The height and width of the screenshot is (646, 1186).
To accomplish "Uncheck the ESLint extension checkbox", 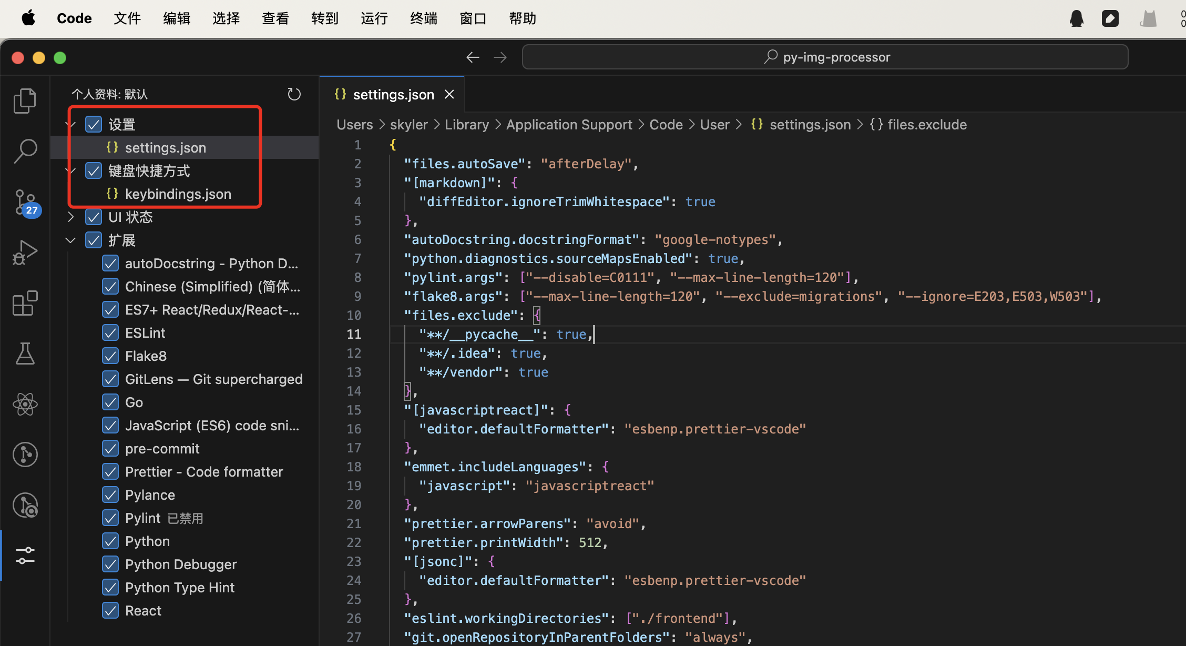I will (110, 333).
